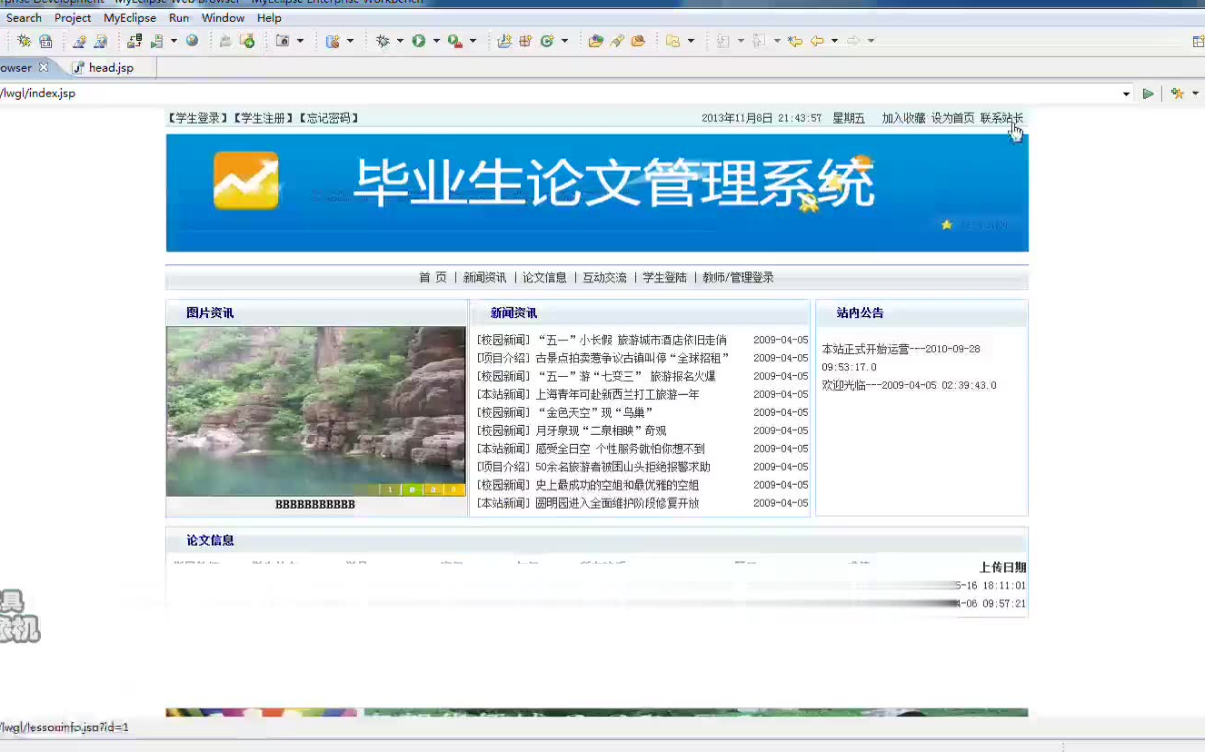Image resolution: width=1205 pixels, height=752 pixels.
Task: Run the application with the green Run icon
Action: (x=418, y=41)
